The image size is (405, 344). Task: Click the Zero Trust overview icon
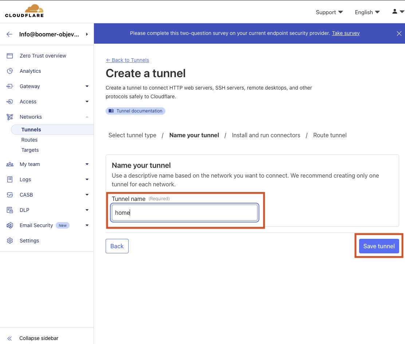click(10, 56)
